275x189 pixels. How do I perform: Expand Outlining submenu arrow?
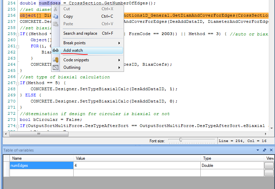pyautogui.click(x=119, y=67)
